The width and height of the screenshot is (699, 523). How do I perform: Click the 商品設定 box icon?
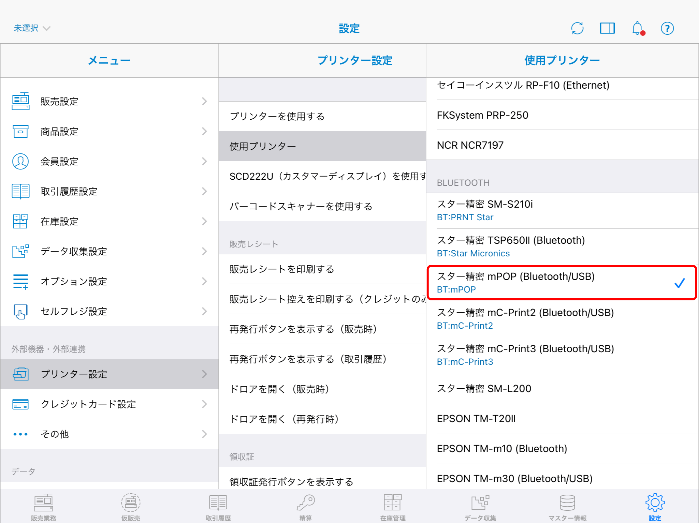tap(20, 131)
